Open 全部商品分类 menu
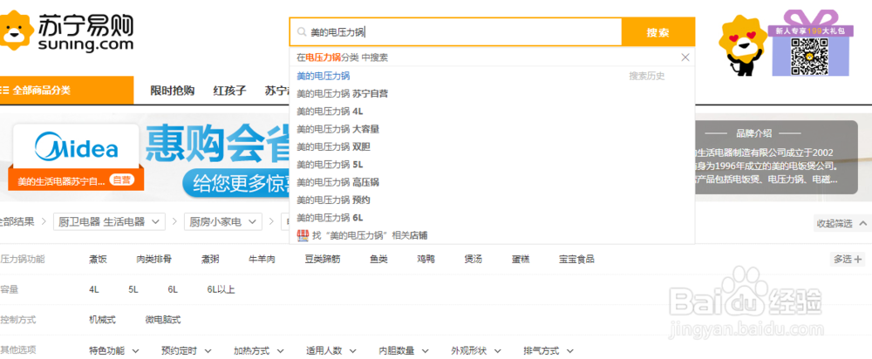The width and height of the screenshot is (872, 359). coord(67,90)
